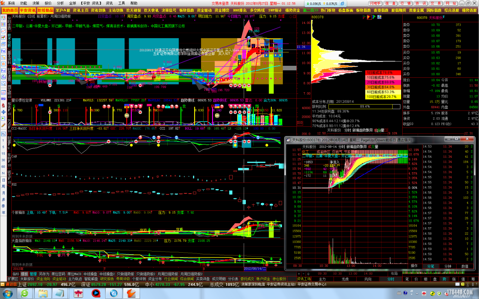Open the 决策 menu
The width and height of the screenshot is (479, 299).
pyautogui.click(x=36, y=3)
